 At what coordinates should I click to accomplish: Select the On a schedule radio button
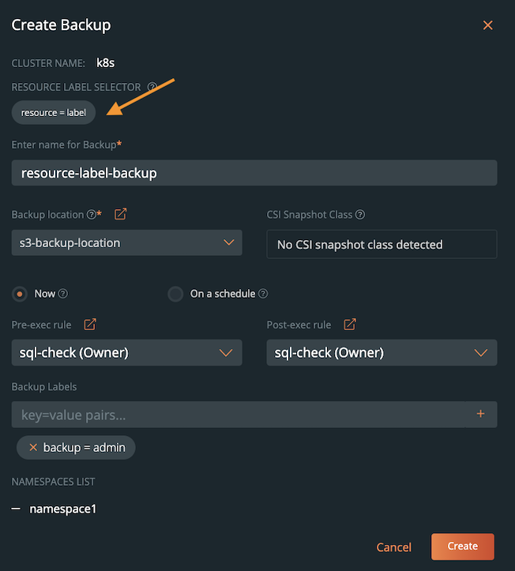pyautogui.click(x=175, y=294)
